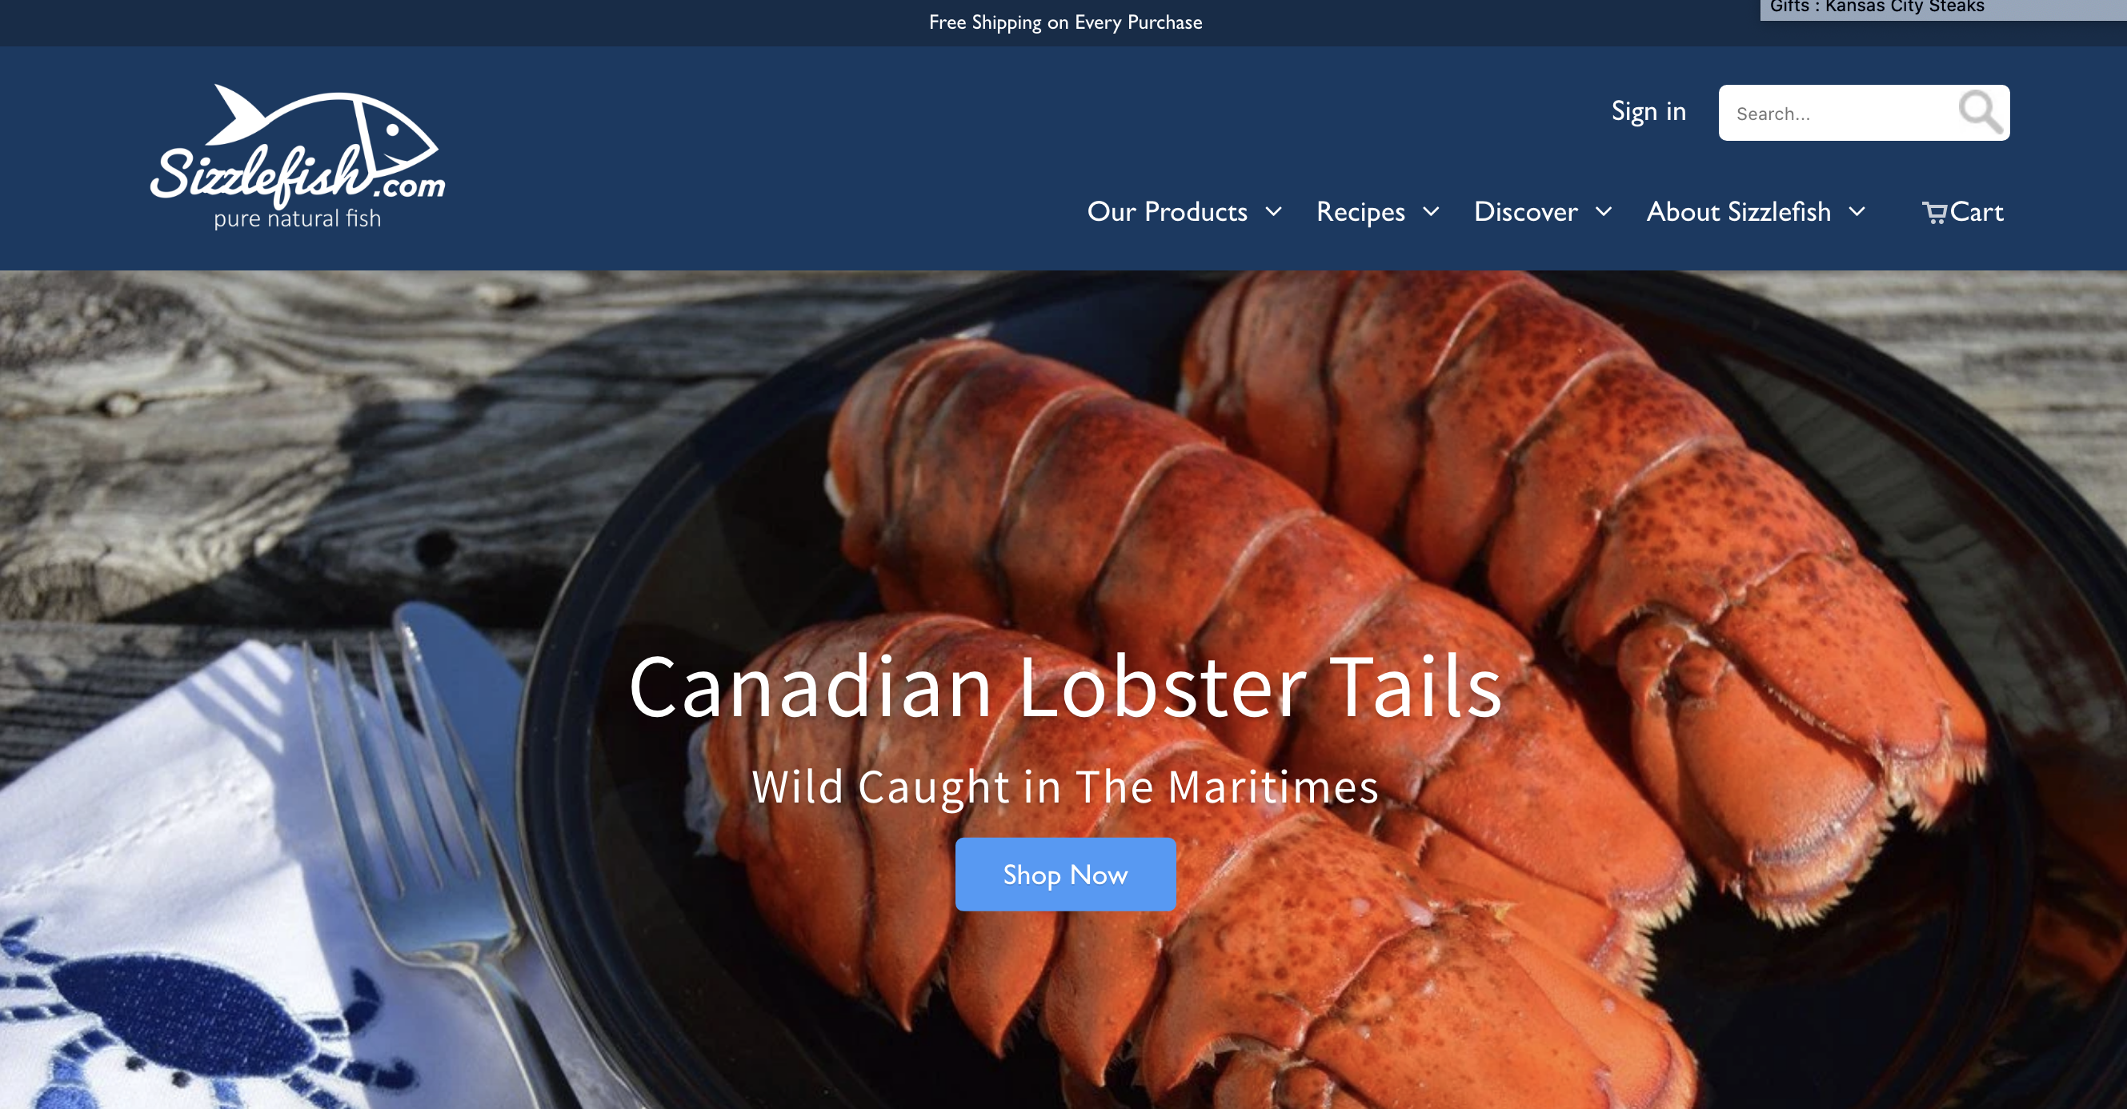Open the About Sizzlefish menu

1739,211
